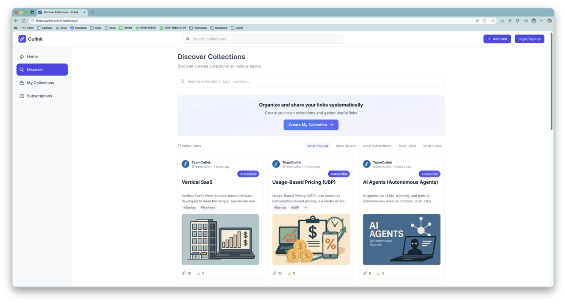Subscribe to the AI Agents collection
Viewport: 566px width, 303px height.
429,174
